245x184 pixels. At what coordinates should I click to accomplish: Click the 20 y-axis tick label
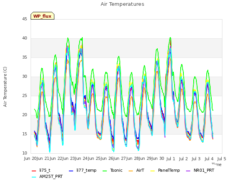tap(24, 115)
